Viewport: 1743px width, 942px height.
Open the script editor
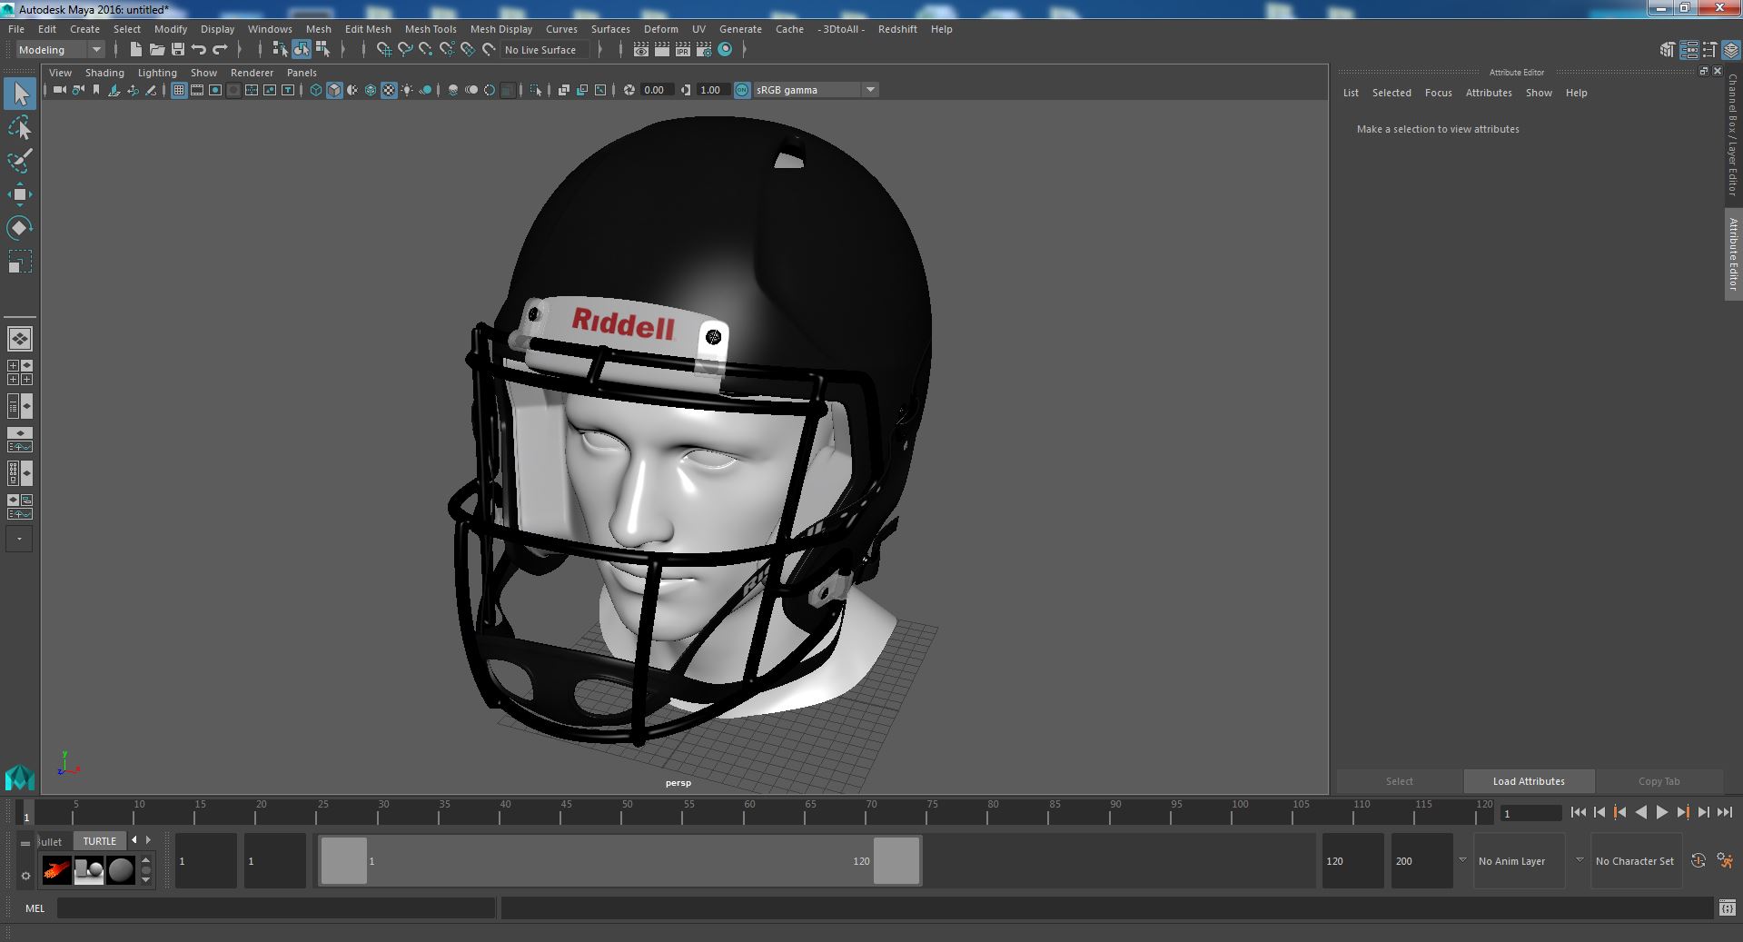pyautogui.click(x=1727, y=907)
